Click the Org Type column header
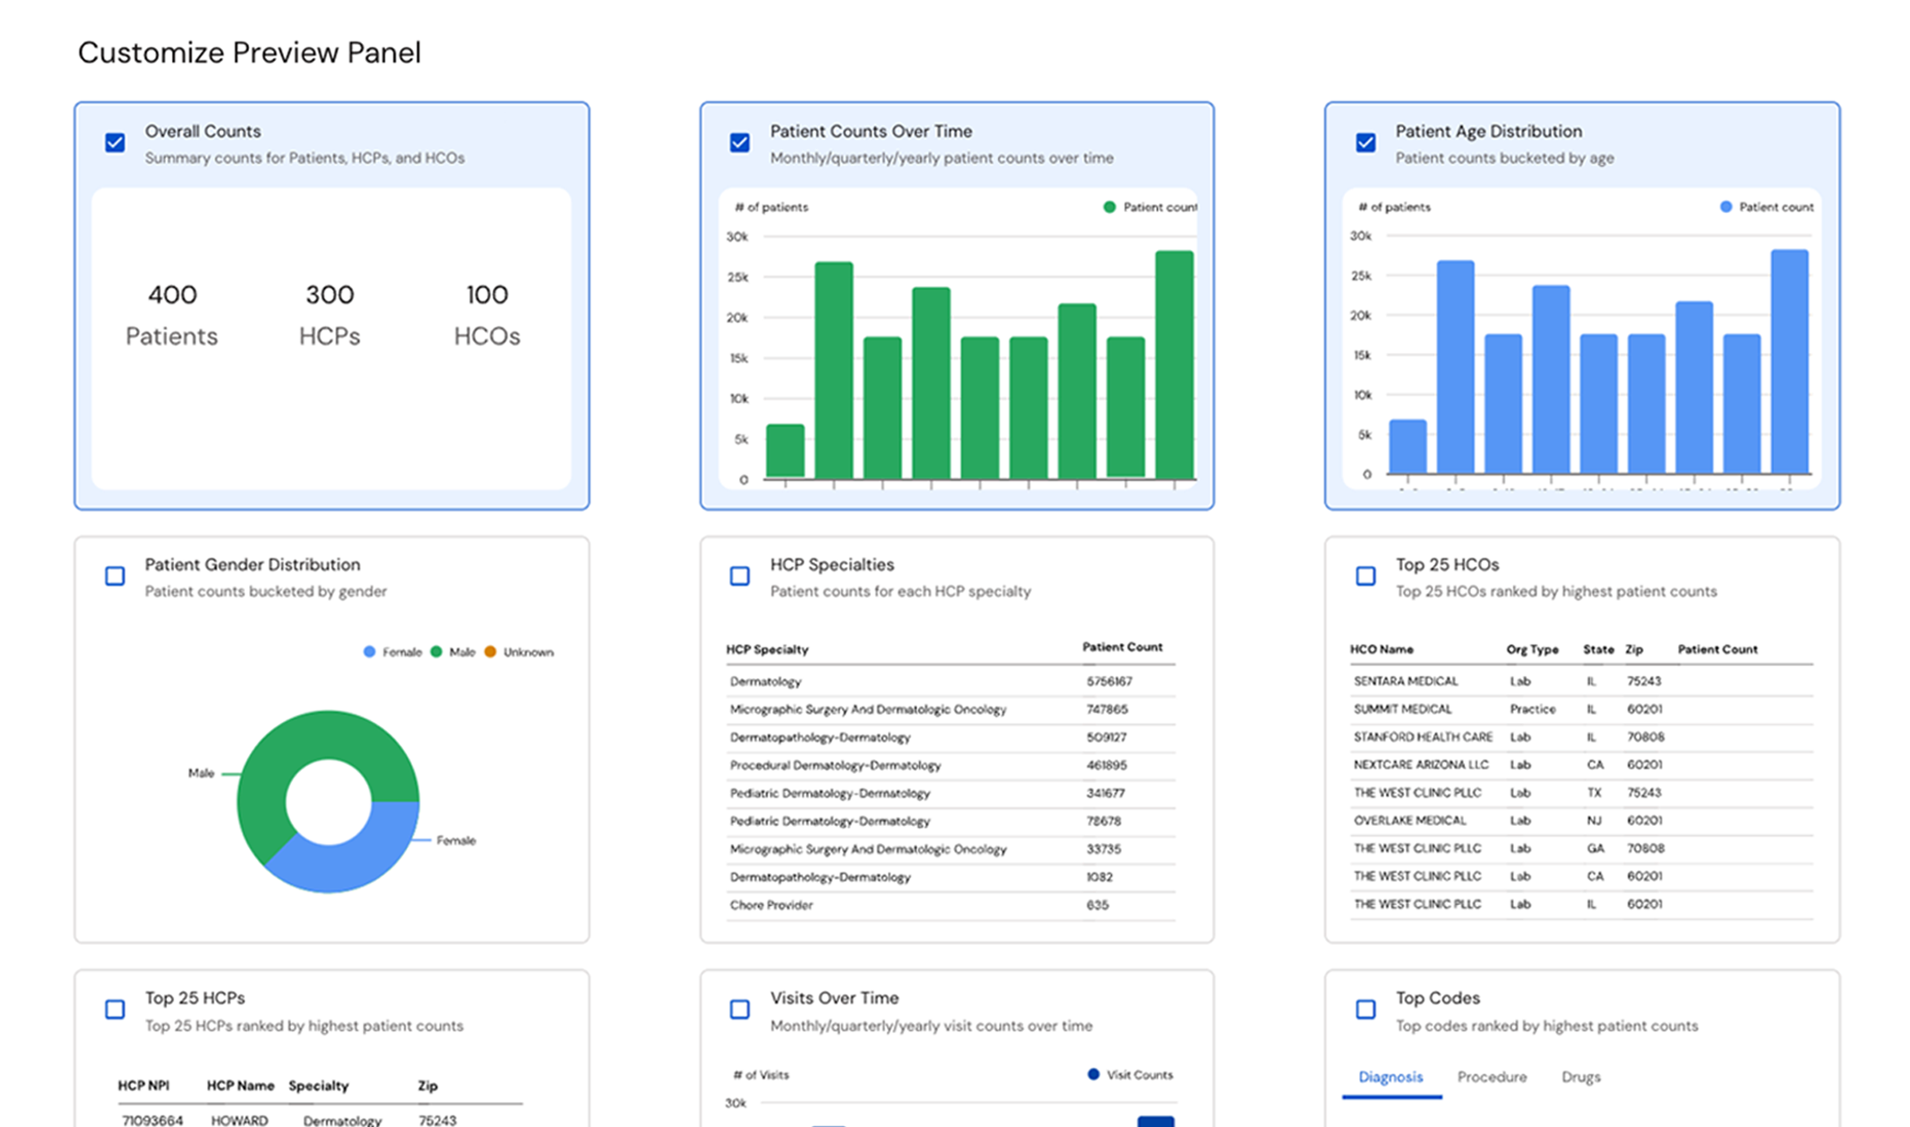The height and width of the screenshot is (1127, 1910). point(1532,650)
